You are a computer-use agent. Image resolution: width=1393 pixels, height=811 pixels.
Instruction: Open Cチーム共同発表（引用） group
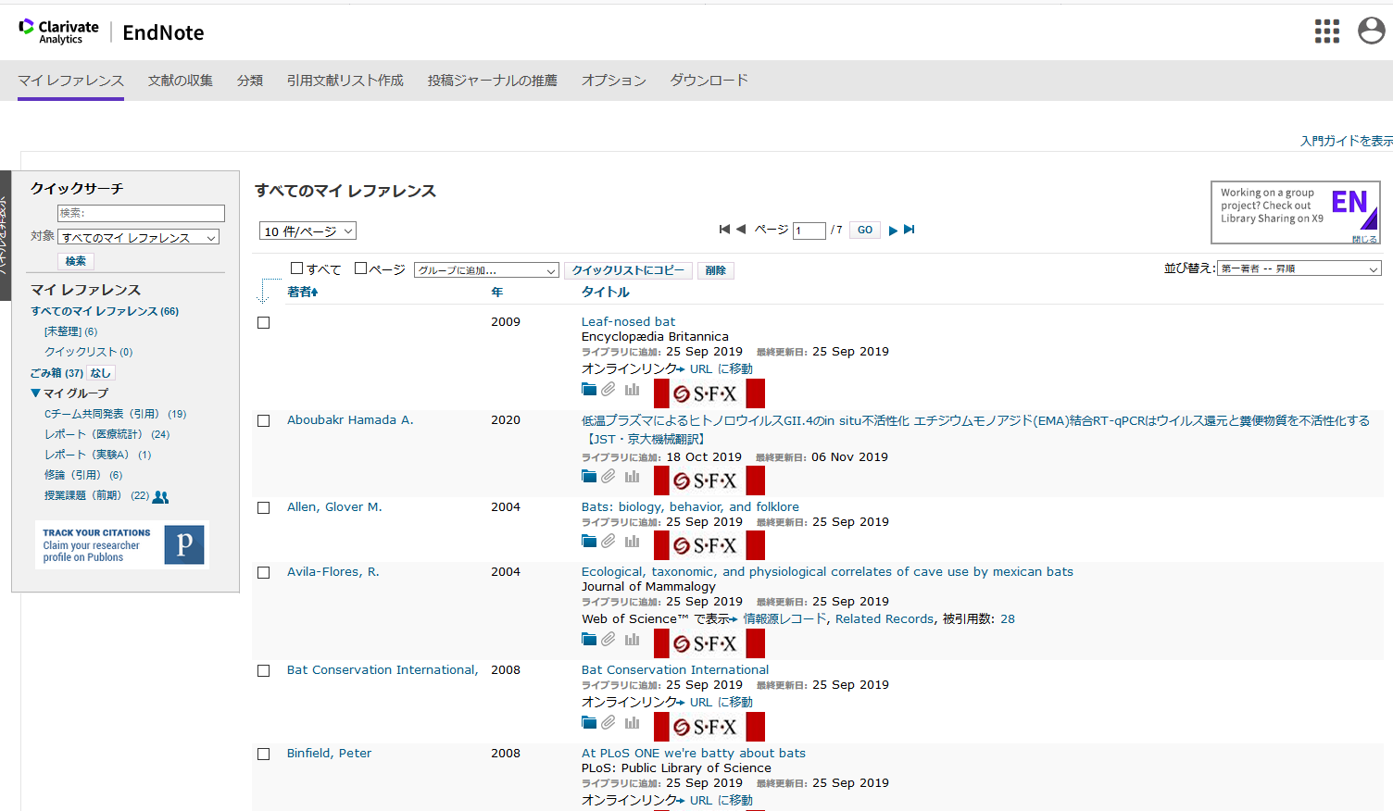116,414
